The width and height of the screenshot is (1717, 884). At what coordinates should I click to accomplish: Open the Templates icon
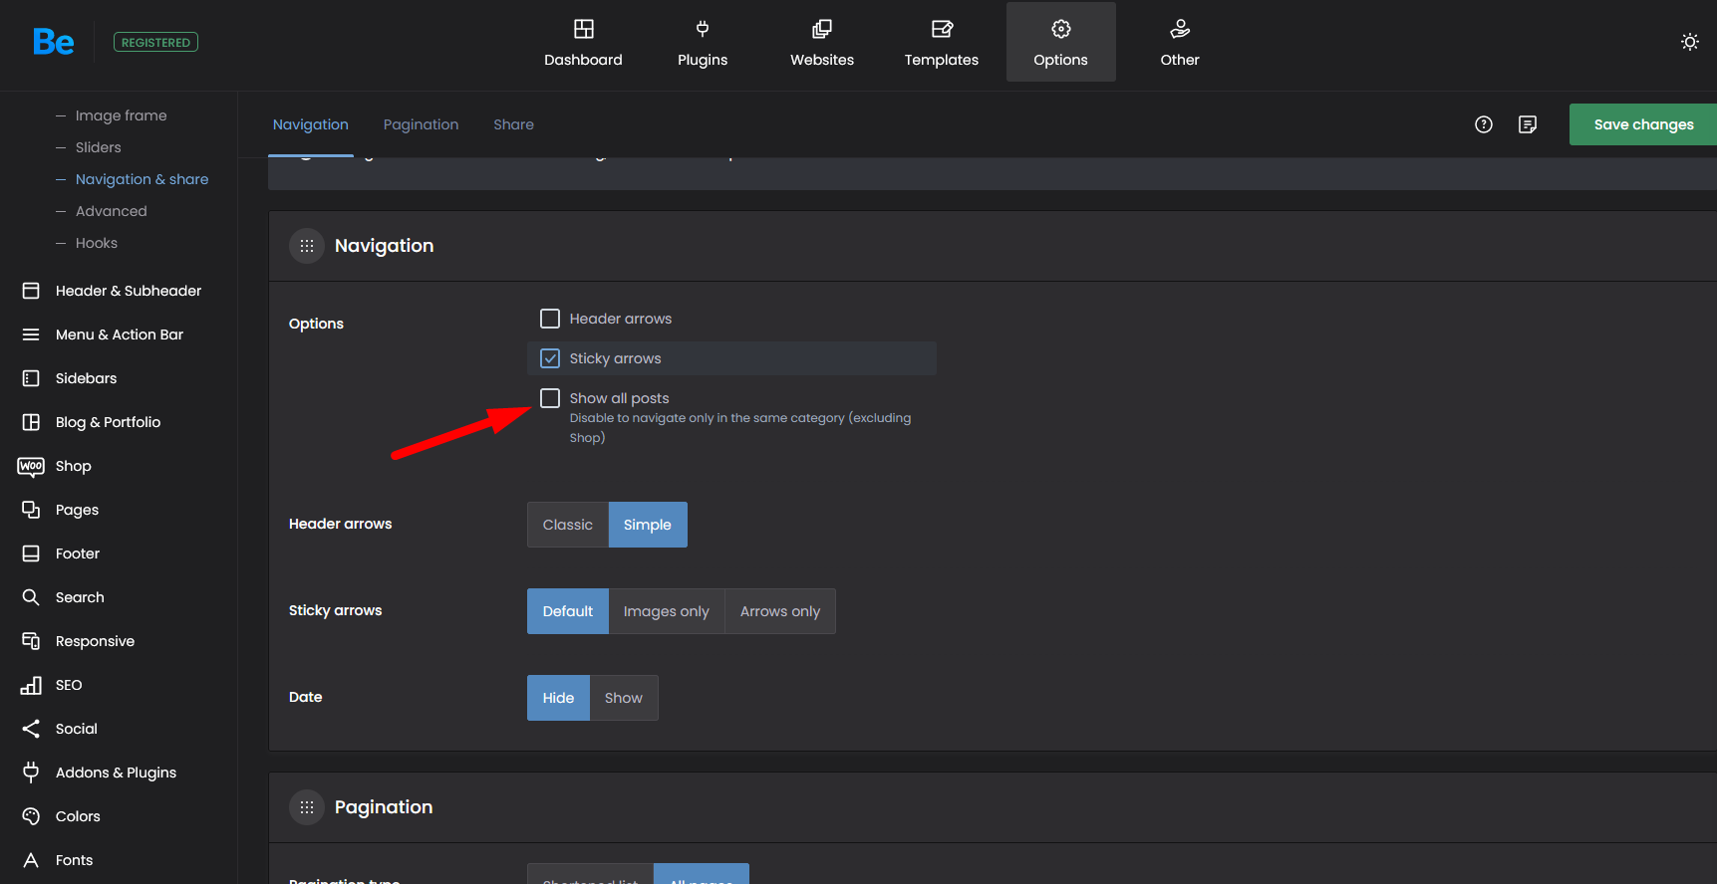coord(942,29)
